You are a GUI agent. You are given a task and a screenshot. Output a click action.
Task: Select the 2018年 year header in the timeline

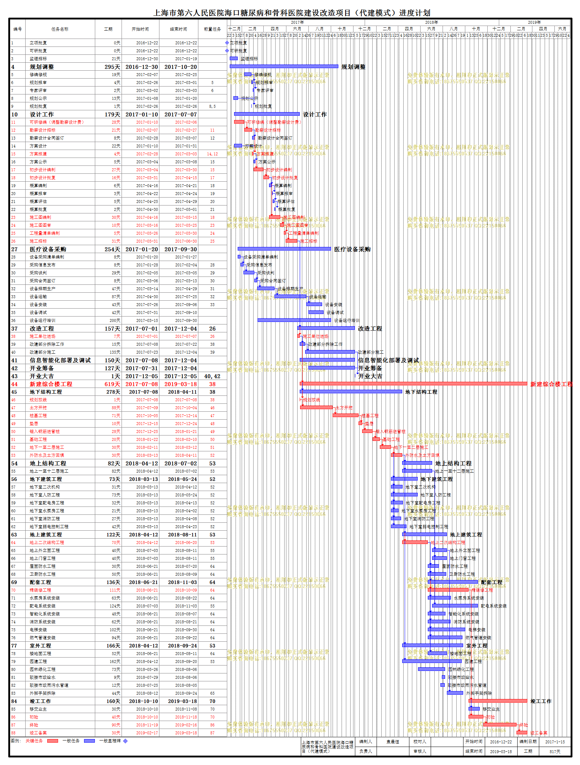point(431,22)
